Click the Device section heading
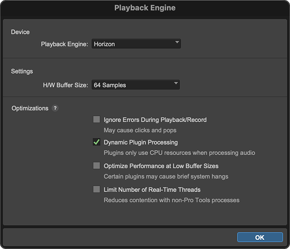The image size is (290, 249). point(20,32)
